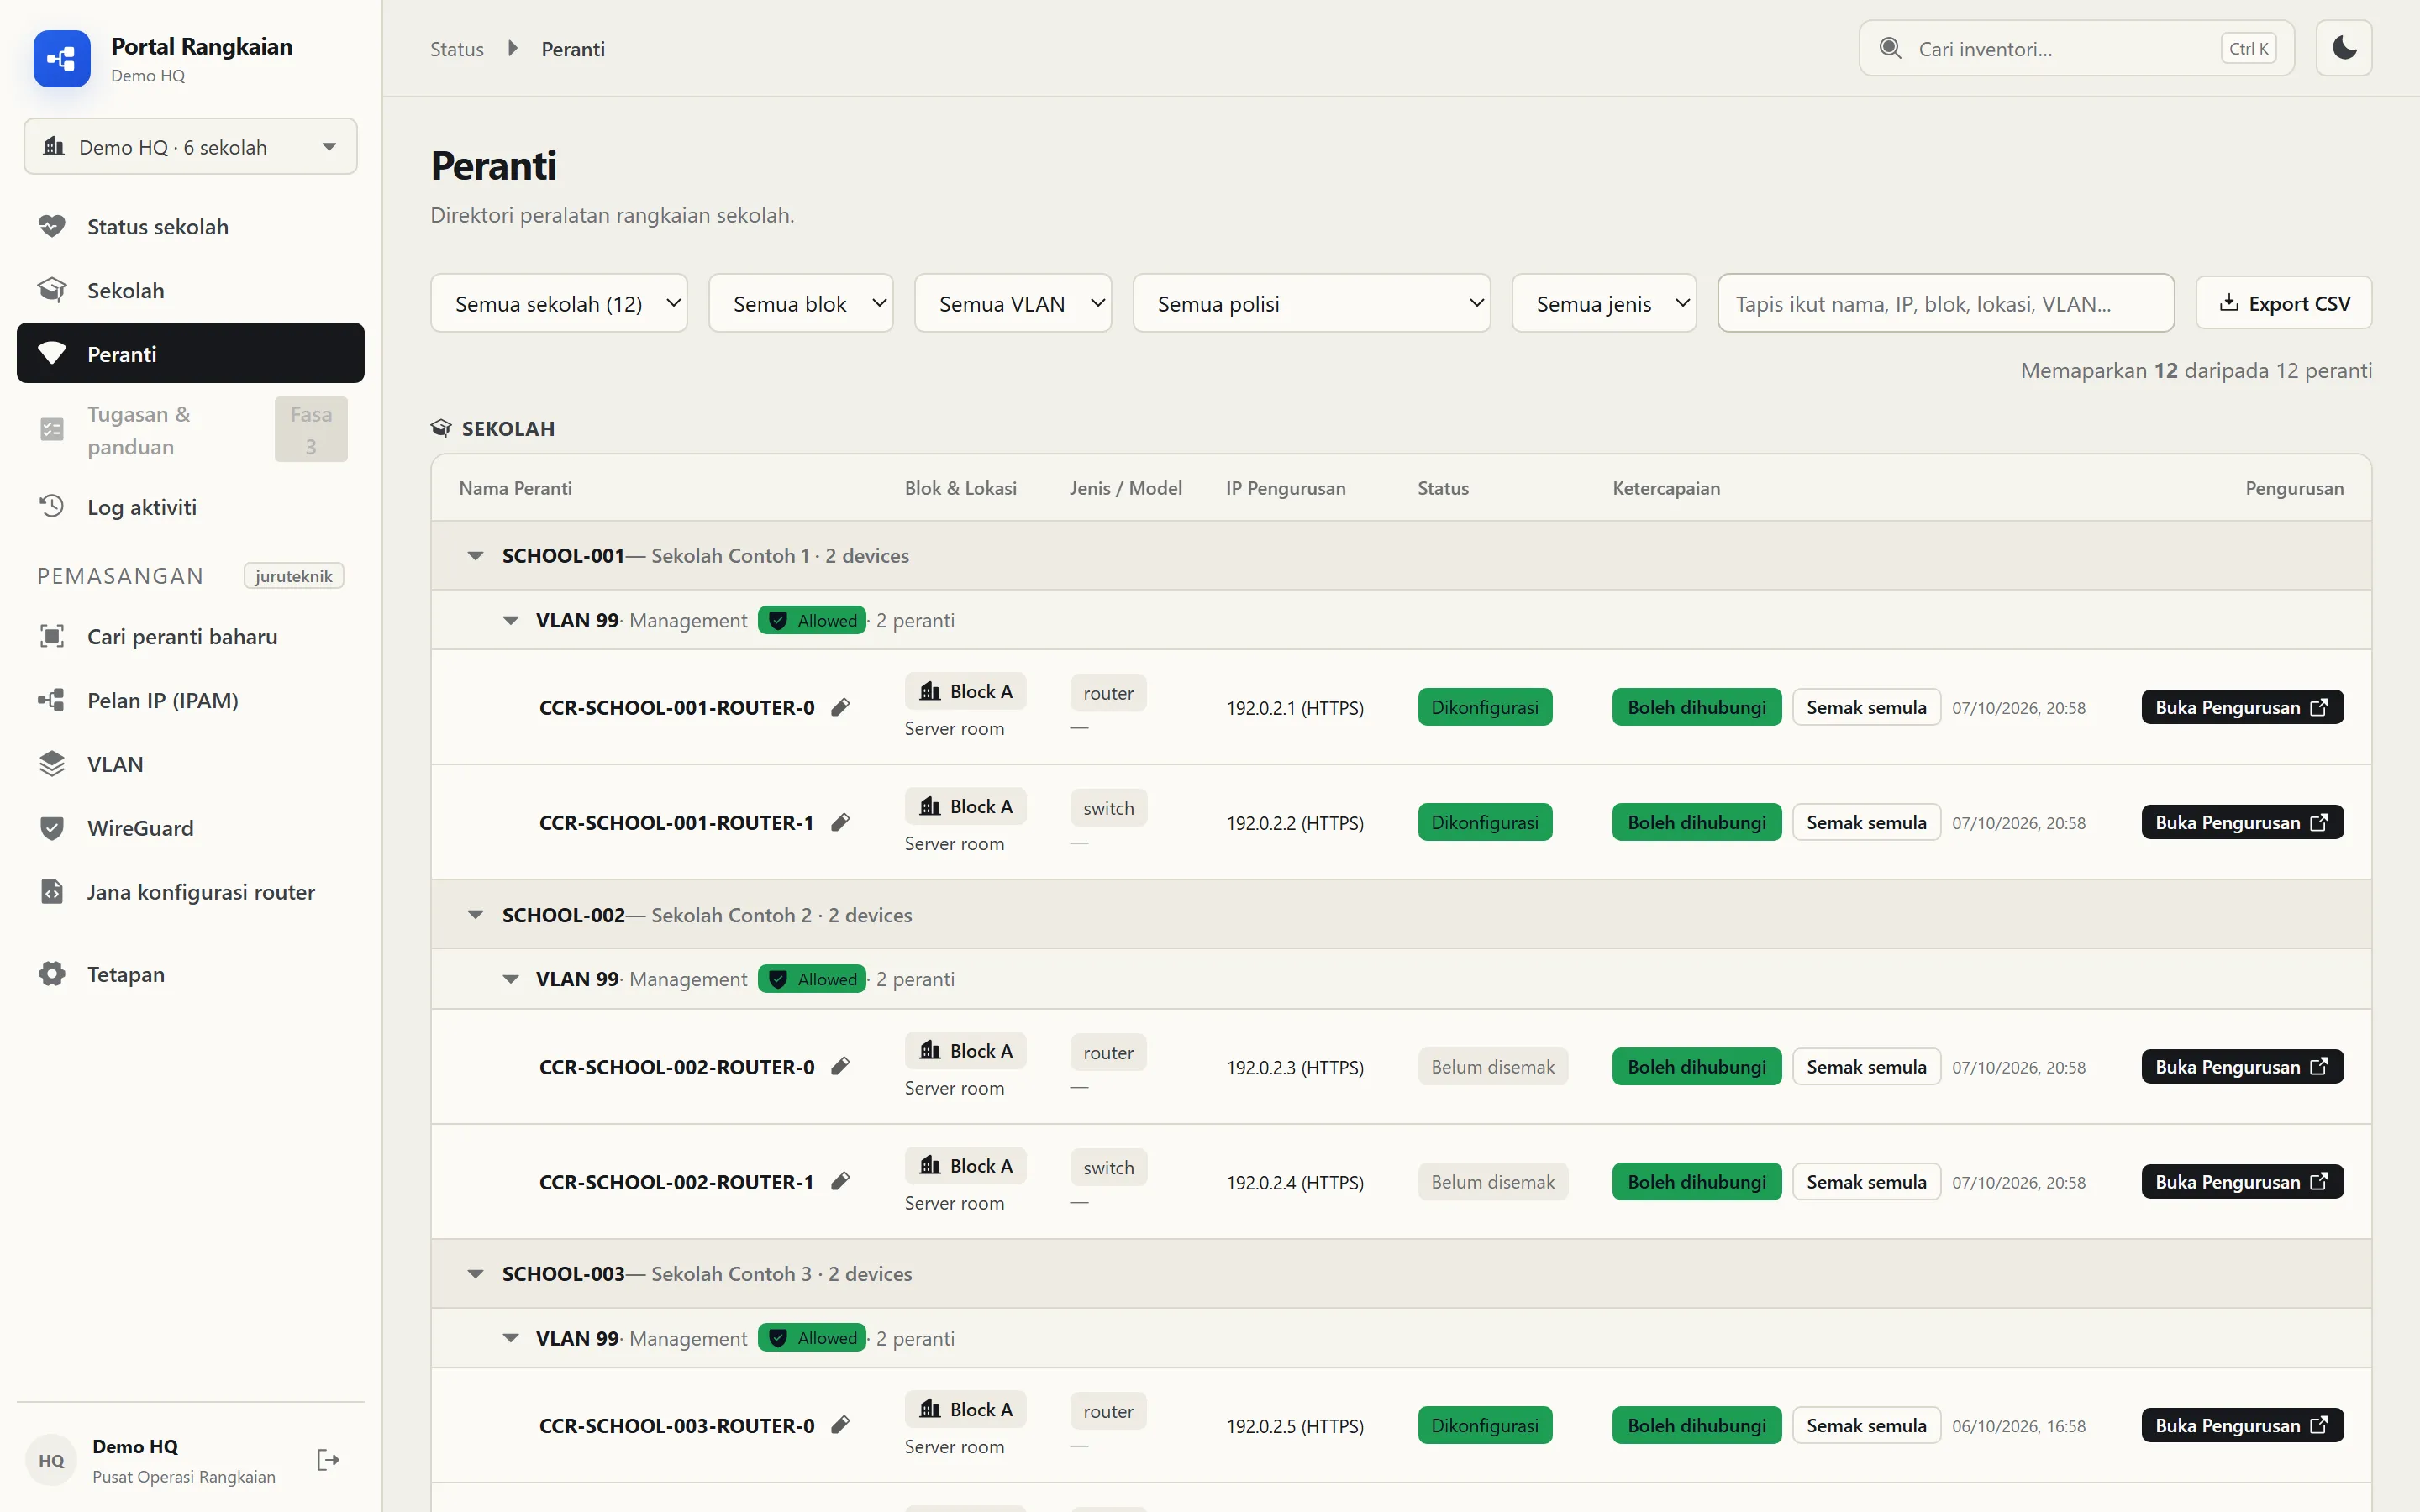The image size is (2420, 1512).
Task: Click Buka Pengurusan for CCR-SCHOOL-002-ROUTER-1
Action: (x=2242, y=1182)
